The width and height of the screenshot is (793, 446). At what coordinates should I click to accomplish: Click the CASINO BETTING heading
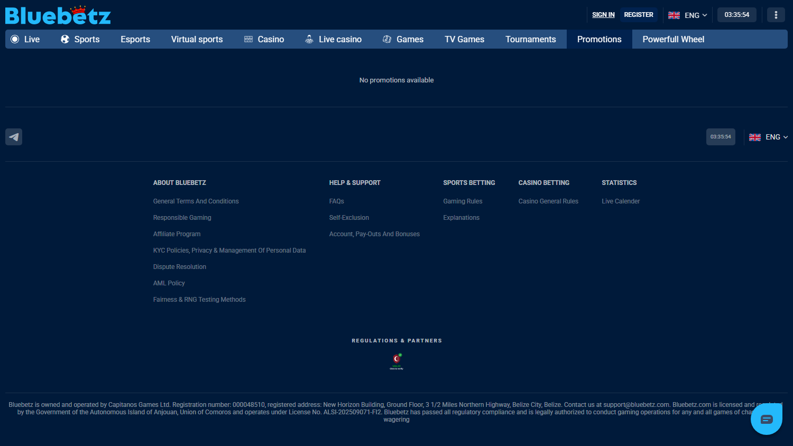544,183
